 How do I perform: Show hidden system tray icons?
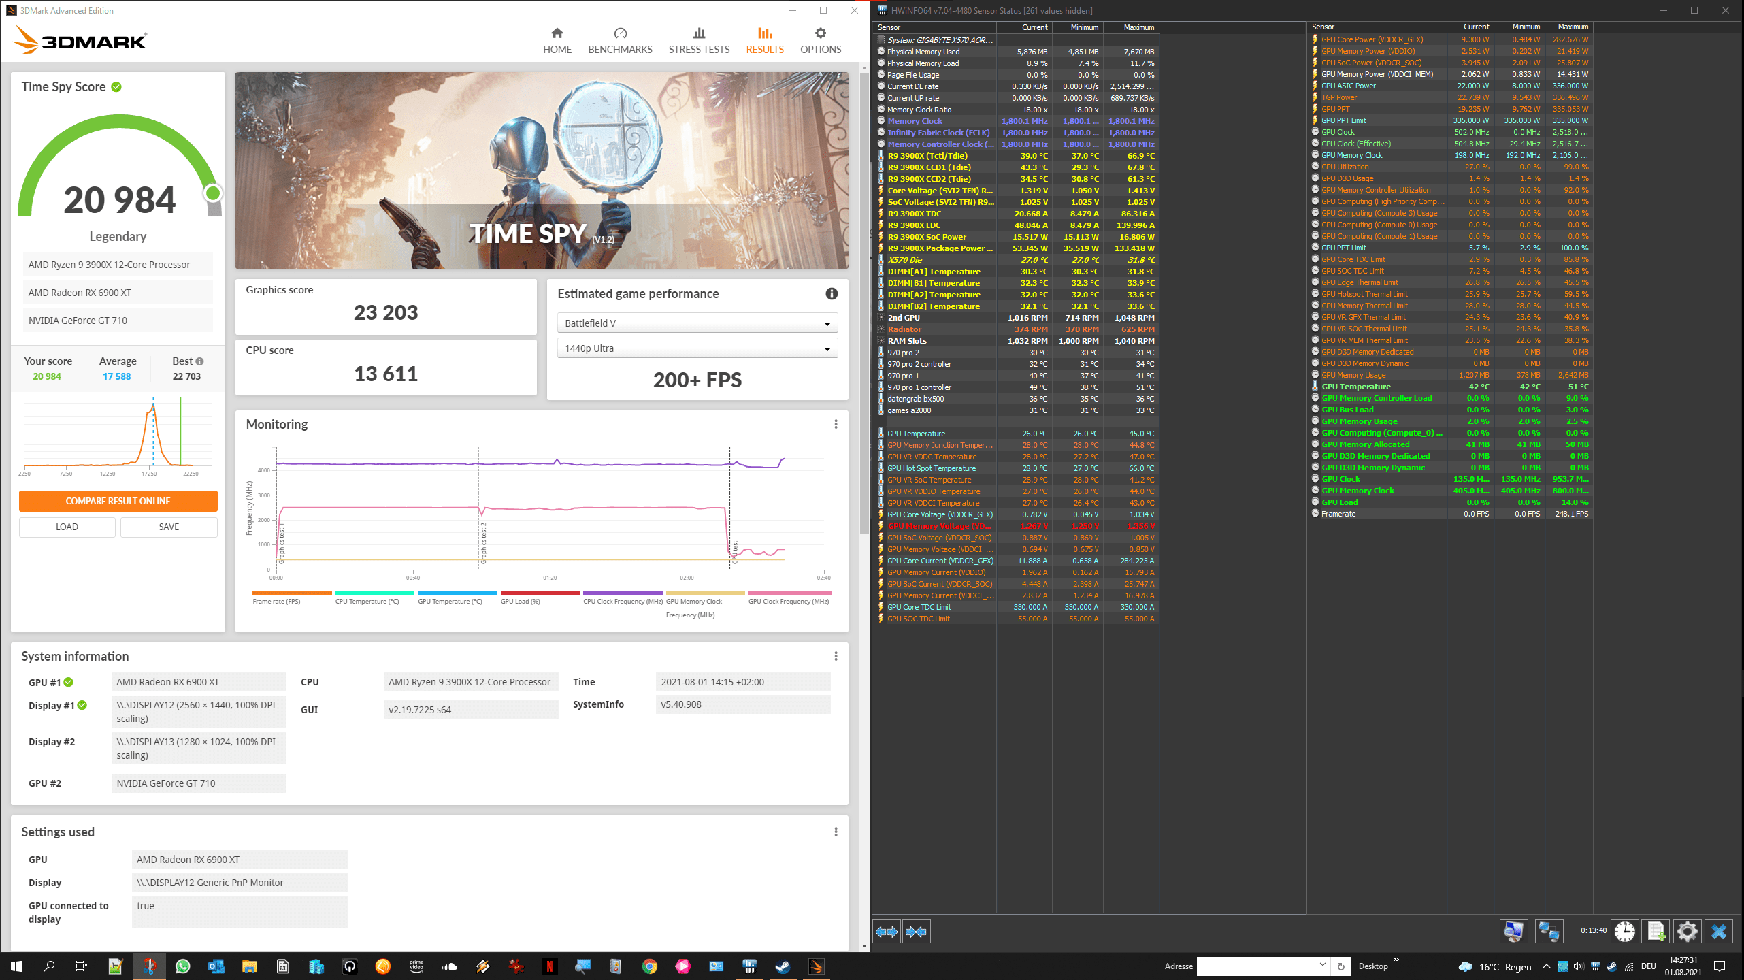coord(1546,966)
